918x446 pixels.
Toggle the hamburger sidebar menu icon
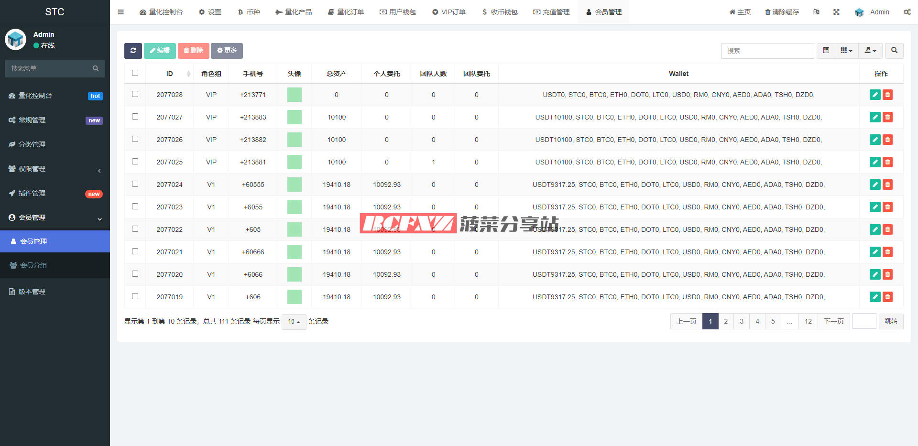[121, 12]
